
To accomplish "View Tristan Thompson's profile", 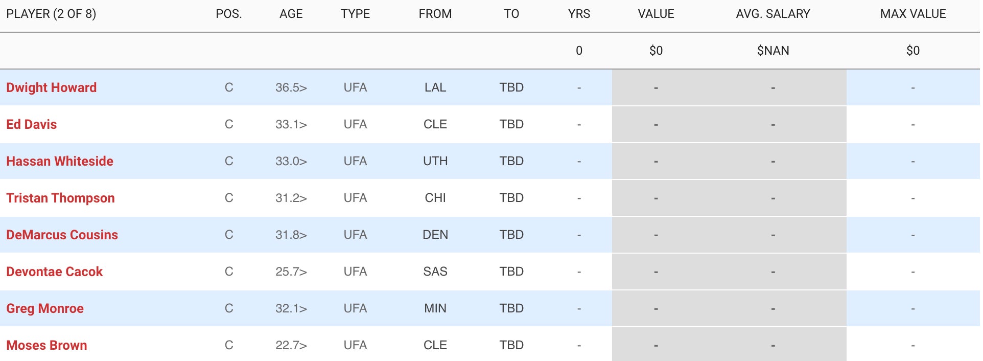I will (x=60, y=198).
